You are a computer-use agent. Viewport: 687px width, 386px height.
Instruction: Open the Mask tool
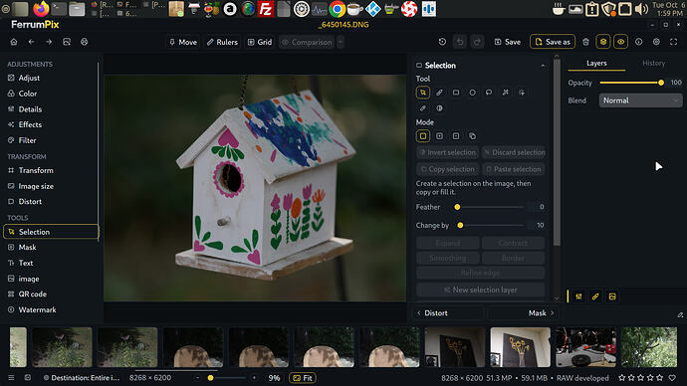[x=51, y=248]
